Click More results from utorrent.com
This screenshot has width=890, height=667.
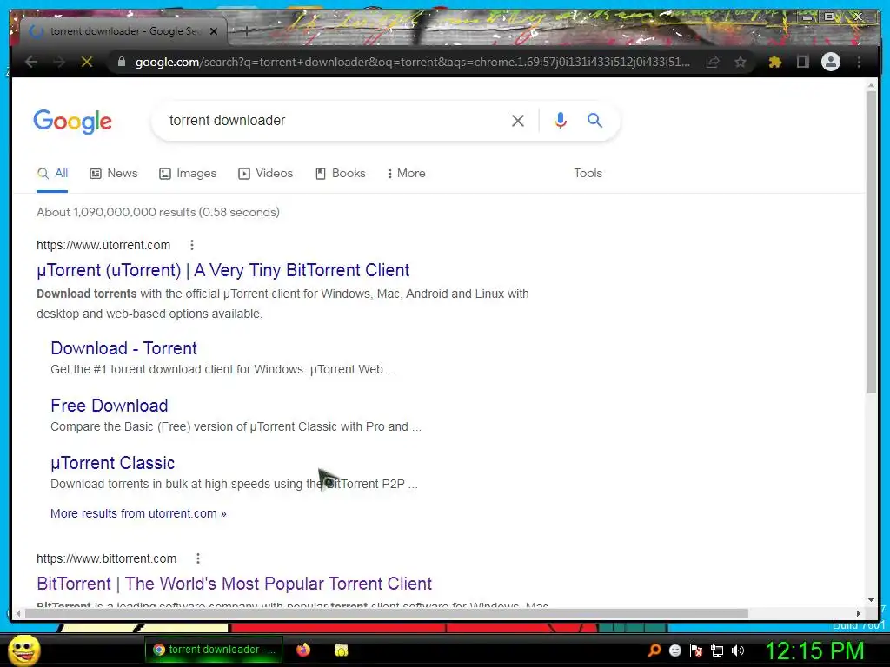point(138,513)
